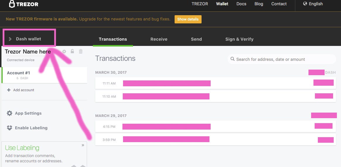Screen dimensions: 341x167
Task: Open the English language dropdown
Action: click(x=313, y=4)
